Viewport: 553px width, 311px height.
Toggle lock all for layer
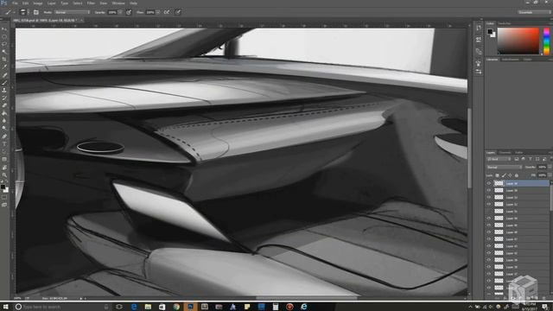coord(517,175)
